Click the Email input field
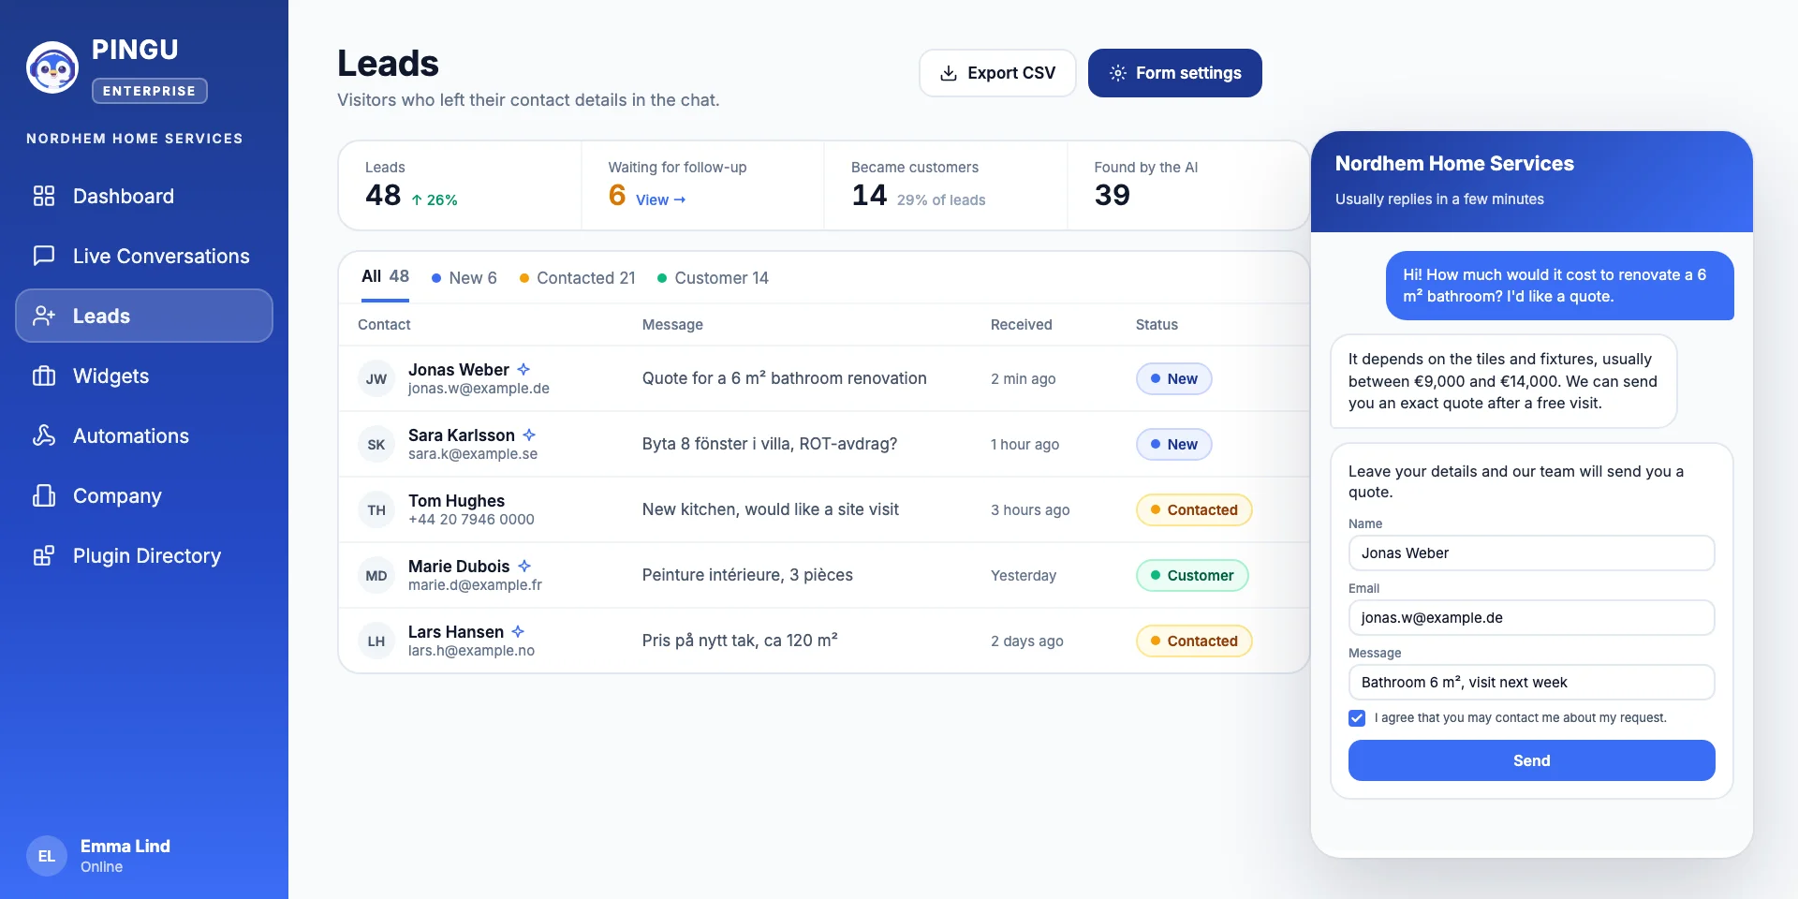 (1532, 617)
